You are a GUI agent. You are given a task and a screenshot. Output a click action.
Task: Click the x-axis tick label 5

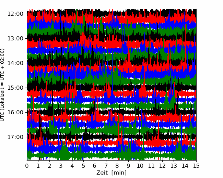pos(83,166)
